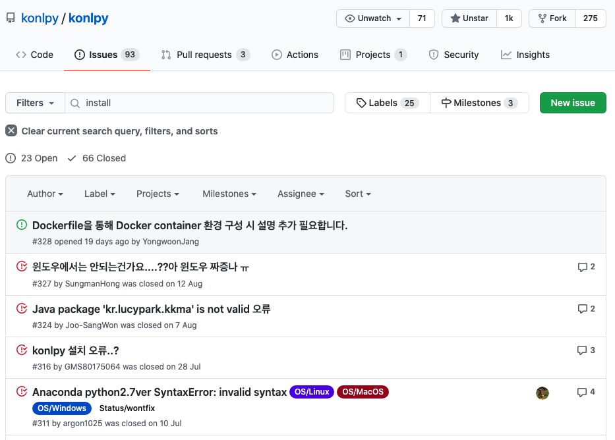The height and width of the screenshot is (440, 615).
Task: Open the Insights tab
Action: [525, 55]
